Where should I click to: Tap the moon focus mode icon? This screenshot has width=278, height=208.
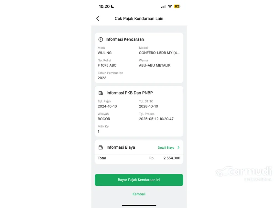[112, 6]
